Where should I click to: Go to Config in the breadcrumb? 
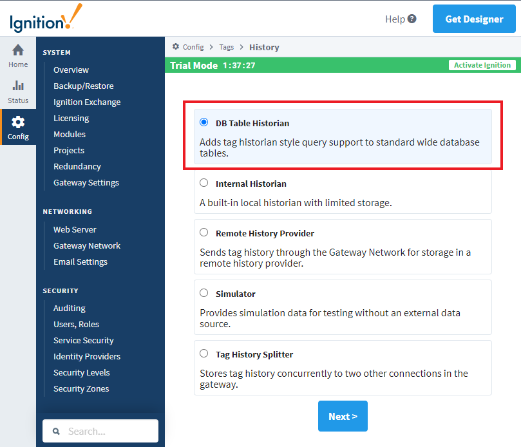click(x=193, y=47)
